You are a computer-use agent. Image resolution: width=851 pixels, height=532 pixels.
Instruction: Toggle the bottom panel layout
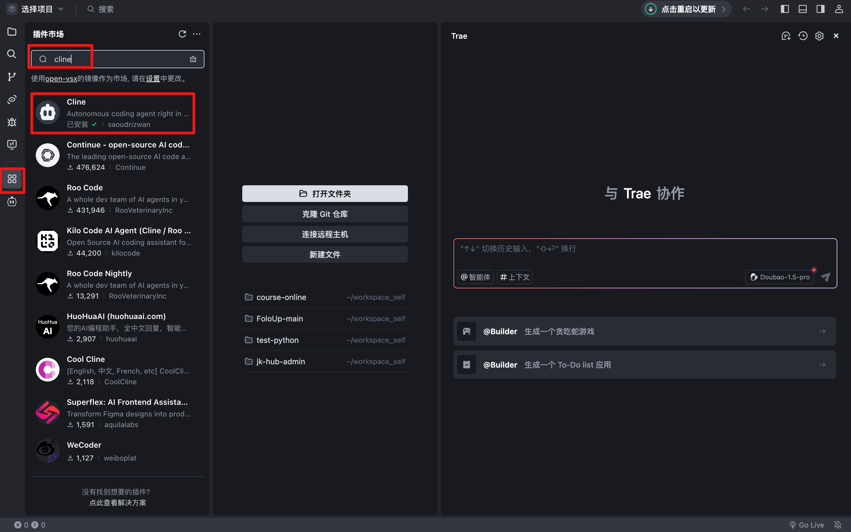pos(802,9)
